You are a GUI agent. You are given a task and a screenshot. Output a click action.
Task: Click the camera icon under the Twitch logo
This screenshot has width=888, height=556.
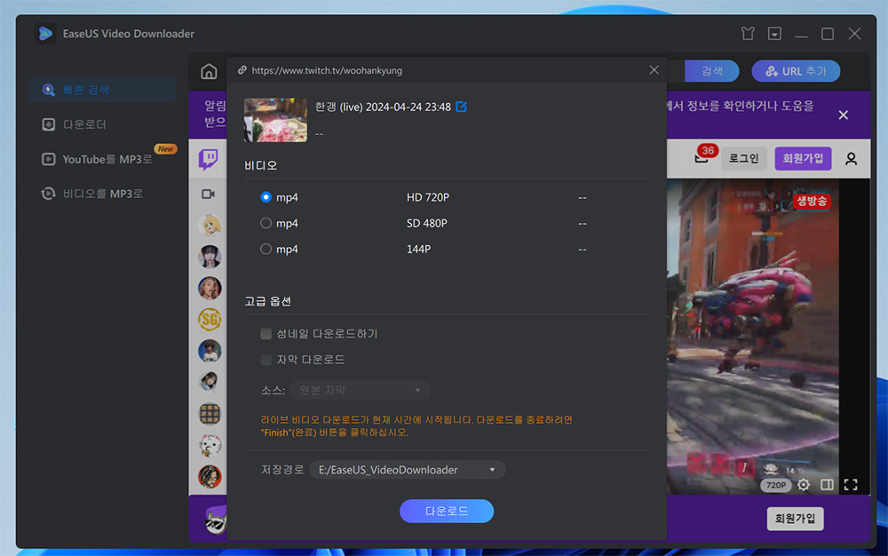tap(208, 195)
